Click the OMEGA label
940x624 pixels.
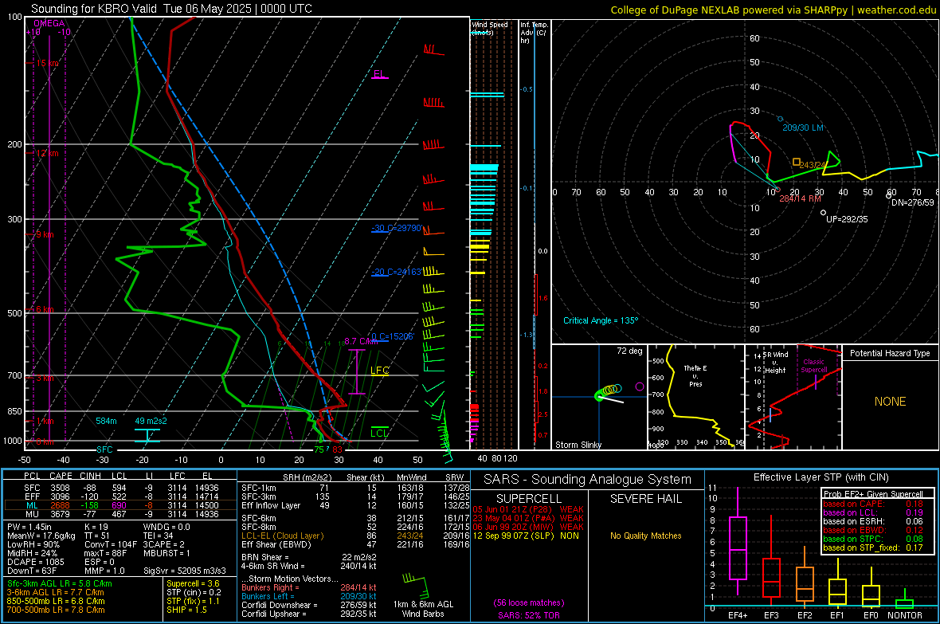[49, 23]
